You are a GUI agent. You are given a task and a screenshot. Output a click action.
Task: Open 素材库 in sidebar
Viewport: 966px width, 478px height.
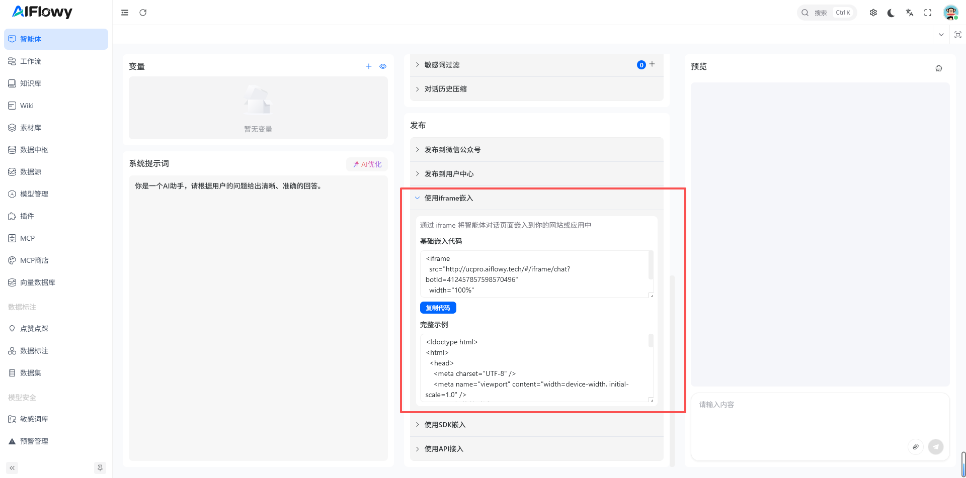(x=56, y=128)
